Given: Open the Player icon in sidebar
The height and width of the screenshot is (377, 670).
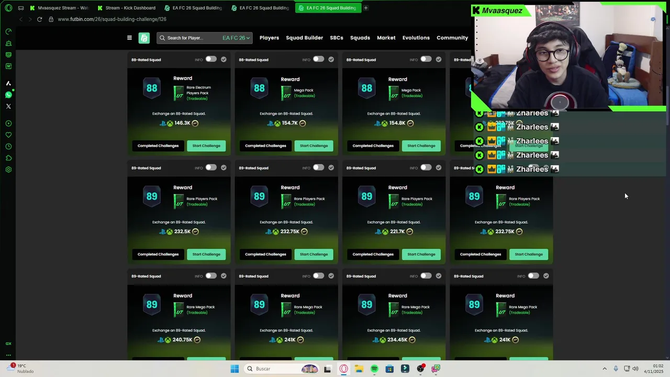Looking at the screenshot, I should click(x=8, y=124).
